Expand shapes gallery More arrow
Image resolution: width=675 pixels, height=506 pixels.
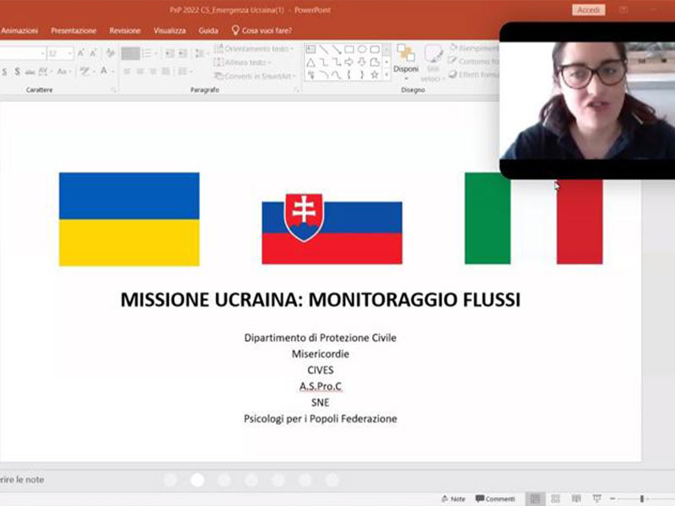(386, 75)
